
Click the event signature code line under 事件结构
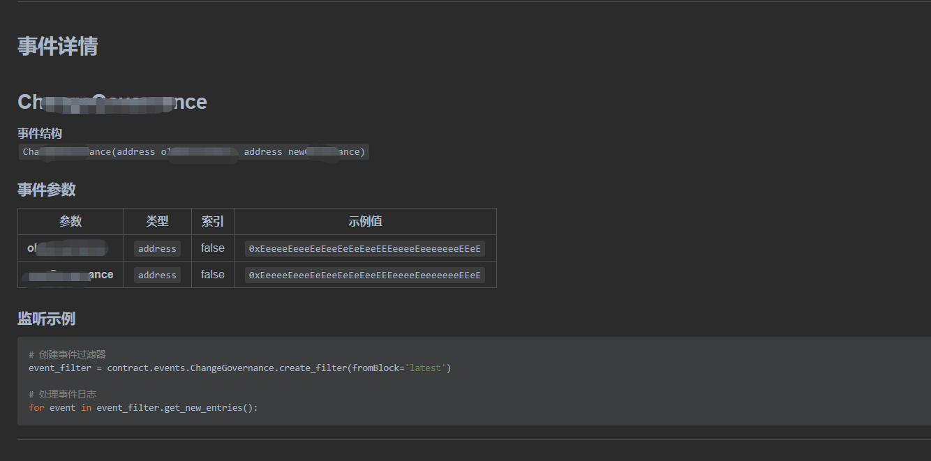(194, 152)
